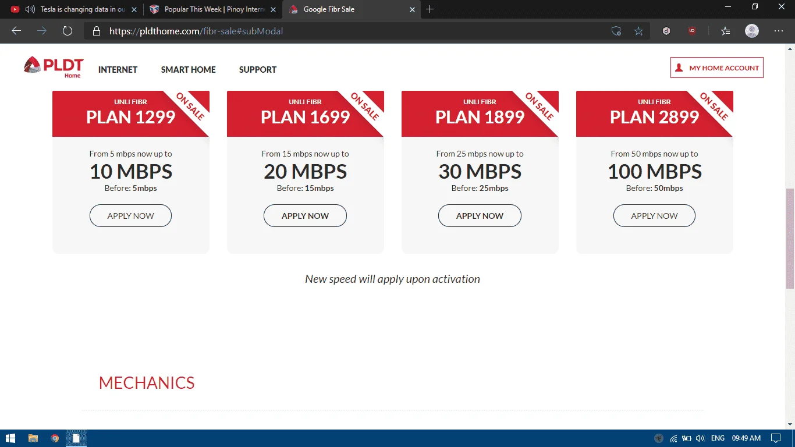Click the 'Before: 50mbps' text
This screenshot has width=795, height=447.
click(655, 189)
